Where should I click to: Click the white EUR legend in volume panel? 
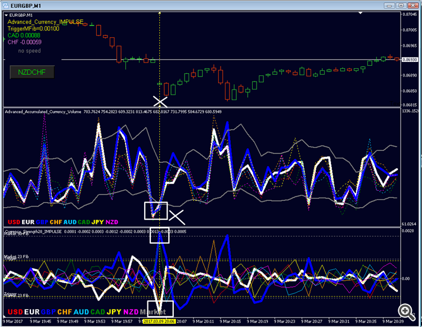click(x=28, y=222)
